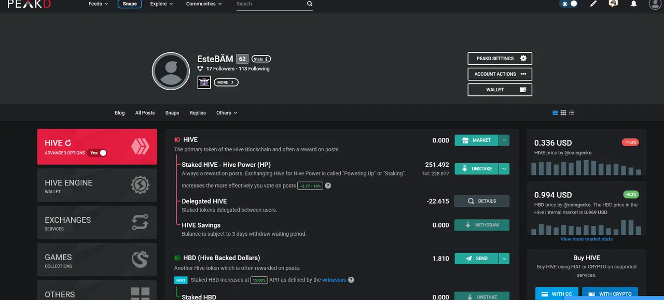Open the Explore dropdown

point(161,4)
